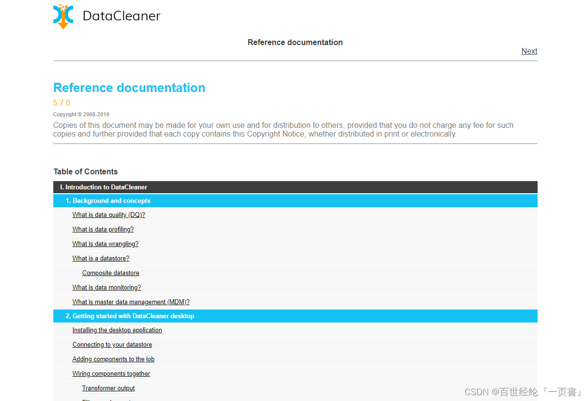Open 'What is master data management (MDM)?' link
Screen dimensions: 588x401
131,302
